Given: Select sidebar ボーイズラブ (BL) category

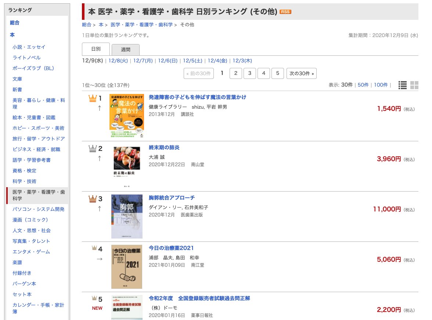Looking at the screenshot, I should pos(33,68).
